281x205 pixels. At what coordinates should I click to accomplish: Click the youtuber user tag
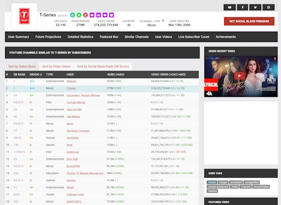coord(236,183)
